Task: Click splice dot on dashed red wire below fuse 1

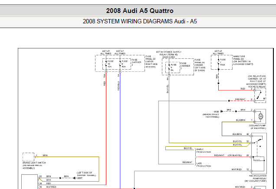Action: pos(218,83)
